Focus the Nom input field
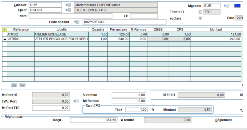The width and height of the screenshot is (247, 130). click(71, 16)
